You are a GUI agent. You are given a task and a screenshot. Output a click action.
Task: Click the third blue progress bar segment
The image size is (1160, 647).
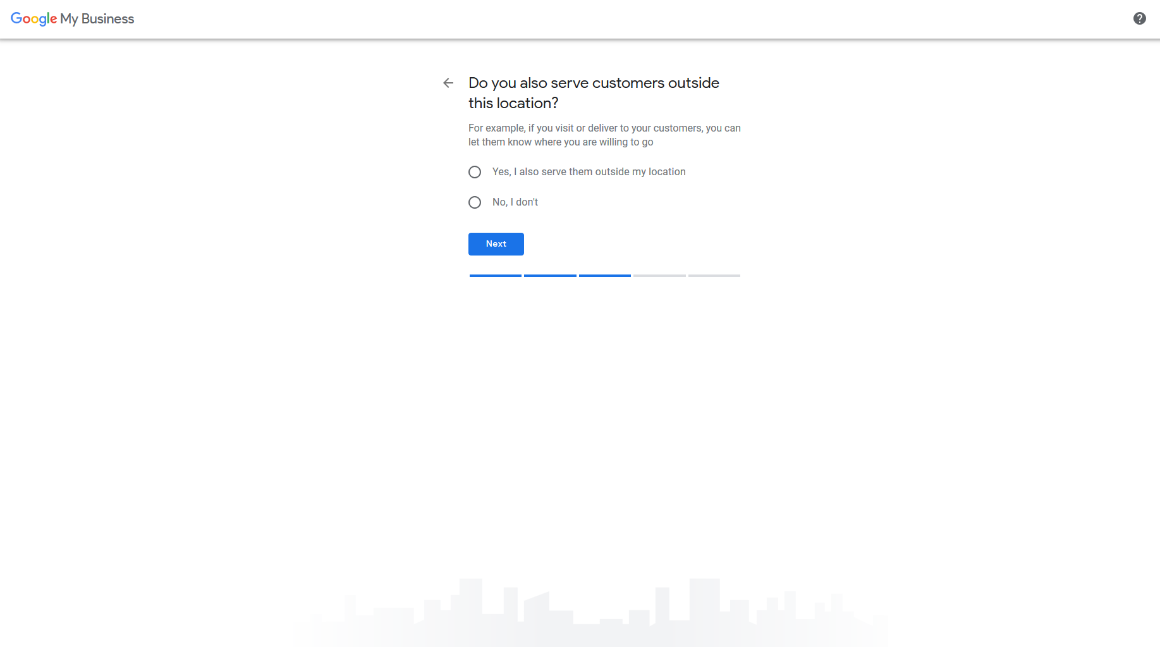click(x=604, y=276)
